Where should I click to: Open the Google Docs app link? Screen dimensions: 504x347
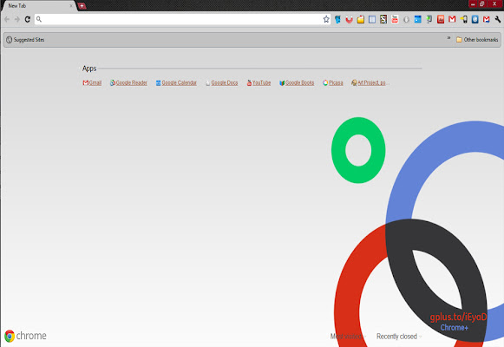222,83
